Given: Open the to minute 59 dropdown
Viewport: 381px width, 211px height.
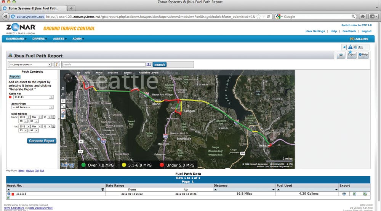Looking at the screenshot, I should click(x=34, y=131).
